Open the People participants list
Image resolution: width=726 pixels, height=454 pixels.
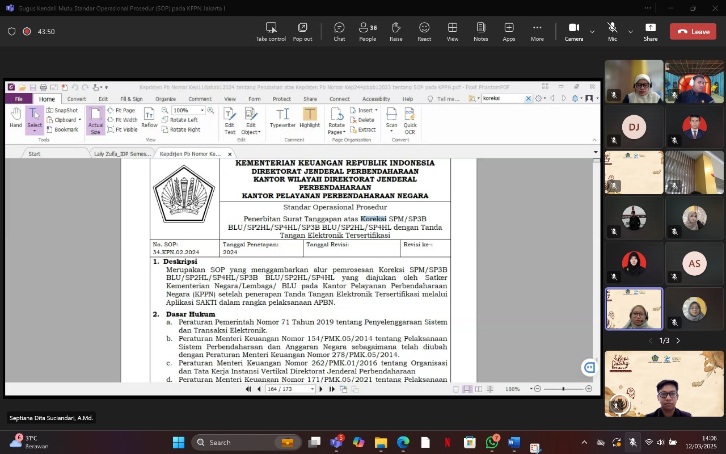pyautogui.click(x=368, y=32)
